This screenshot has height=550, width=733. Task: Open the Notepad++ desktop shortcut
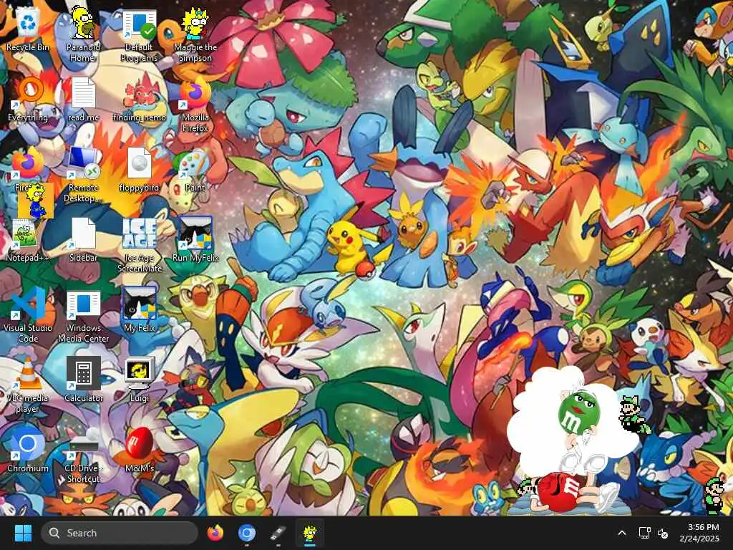pos(28,239)
